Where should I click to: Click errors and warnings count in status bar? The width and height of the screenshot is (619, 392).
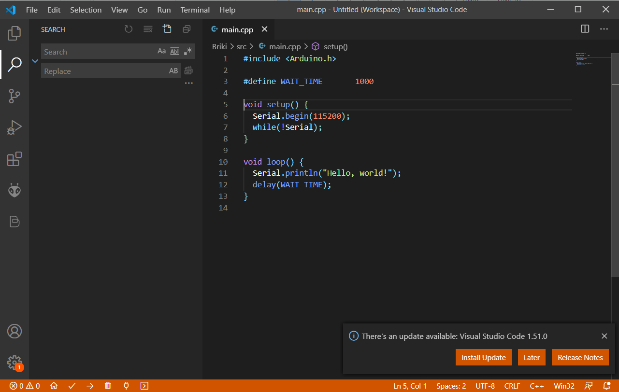[25, 386]
